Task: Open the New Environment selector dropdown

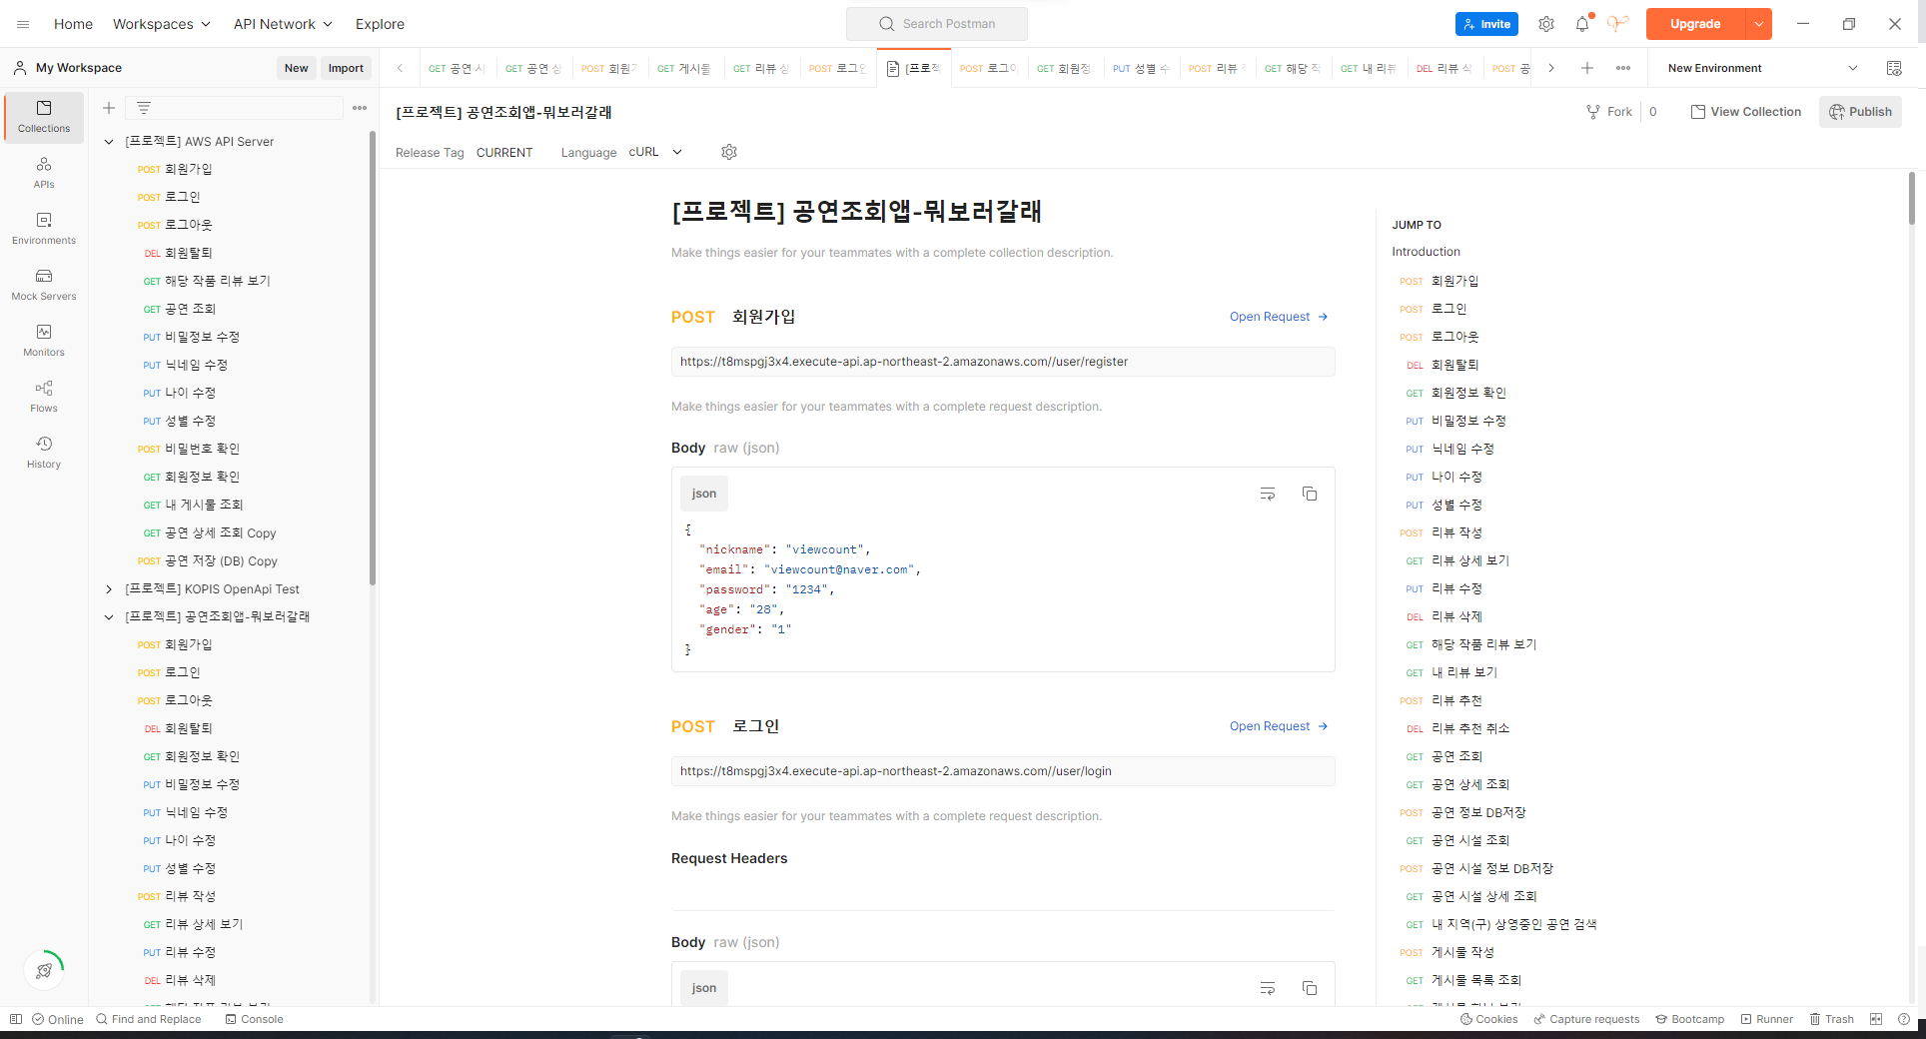Action: [x=1762, y=68]
